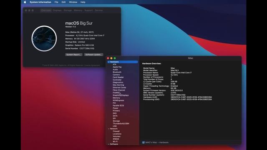Select Apple Pay in the sidebar

(x=117, y=67)
